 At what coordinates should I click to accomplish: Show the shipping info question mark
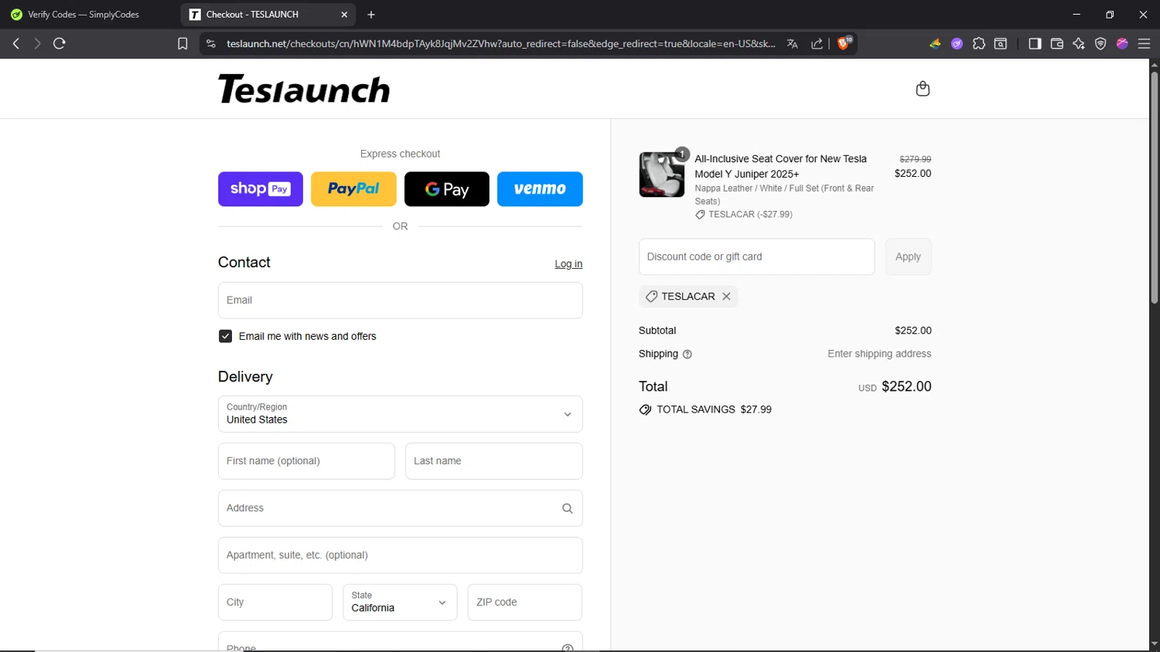pyautogui.click(x=687, y=355)
